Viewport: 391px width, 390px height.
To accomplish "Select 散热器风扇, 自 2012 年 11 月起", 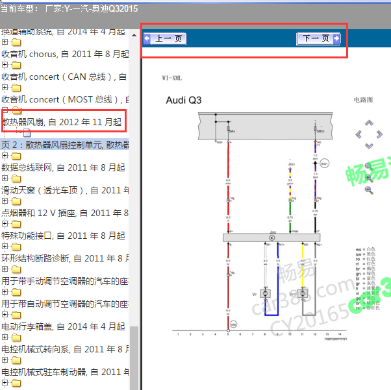I will tap(62, 122).
